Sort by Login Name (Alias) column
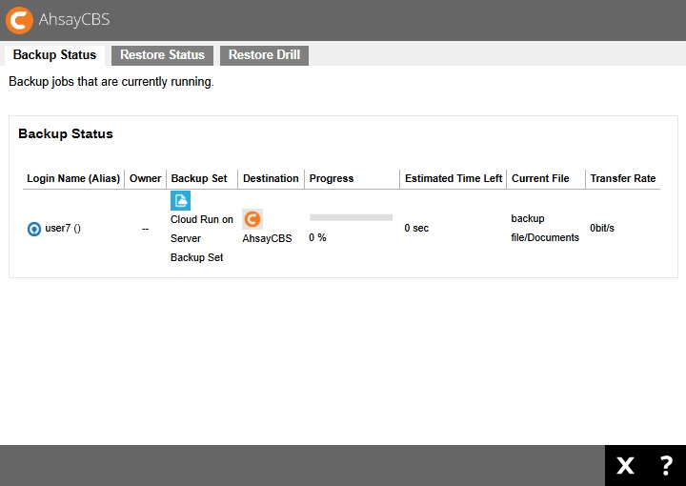The width and height of the screenshot is (686, 486). (x=72, y=178)
